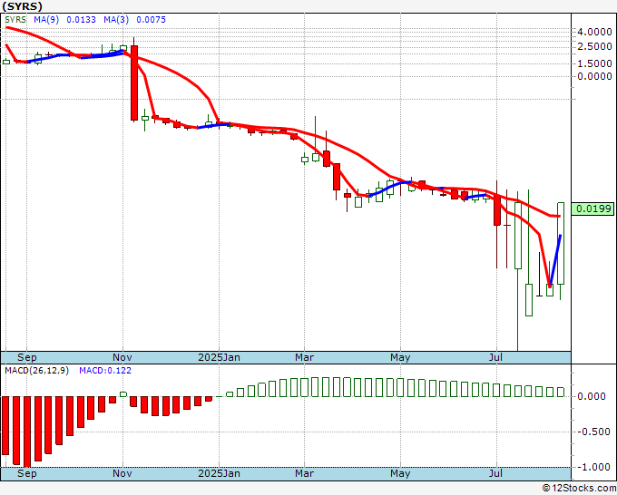Click the latest green candlestick near 0.0199
The image size is (617, 495).
pyautogui.click(x=561, y=243)
